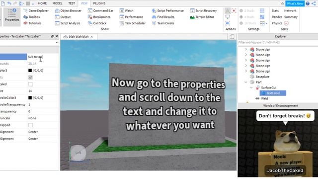This screenshot has height=179, width=318.
Task: Open Team Create
Action: (163, 23)
